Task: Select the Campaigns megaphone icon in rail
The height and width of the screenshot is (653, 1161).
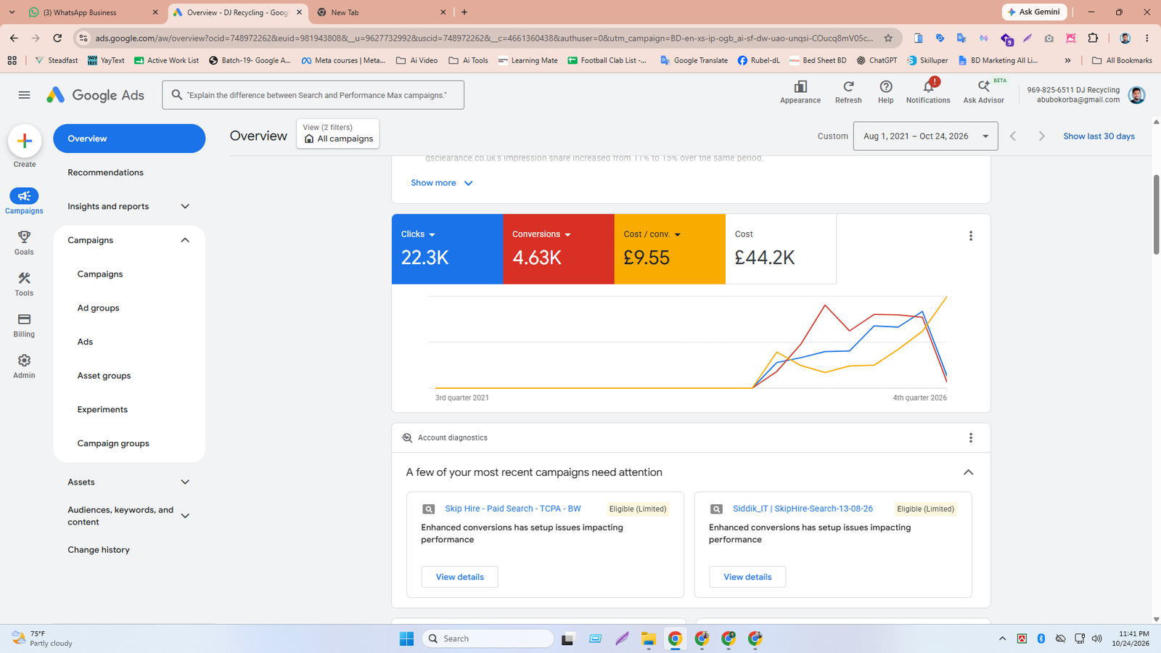Action: tap(24, 196)
